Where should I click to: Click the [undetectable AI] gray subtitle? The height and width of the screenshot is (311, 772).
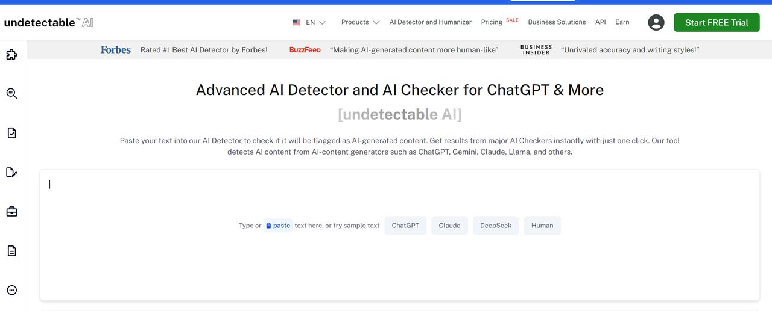tap(400, 114)
